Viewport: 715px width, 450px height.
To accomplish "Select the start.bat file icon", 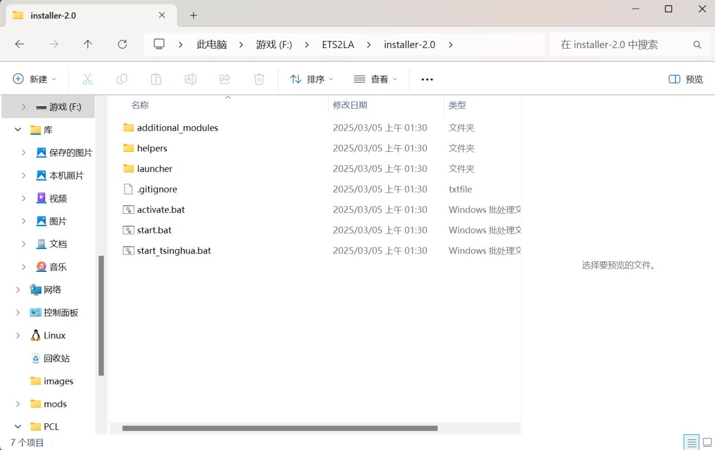I will pyautogui.click(x=128, y=230).
